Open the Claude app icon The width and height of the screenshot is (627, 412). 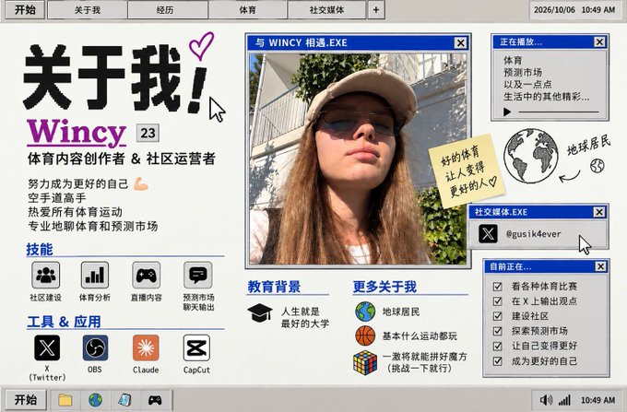146,347
